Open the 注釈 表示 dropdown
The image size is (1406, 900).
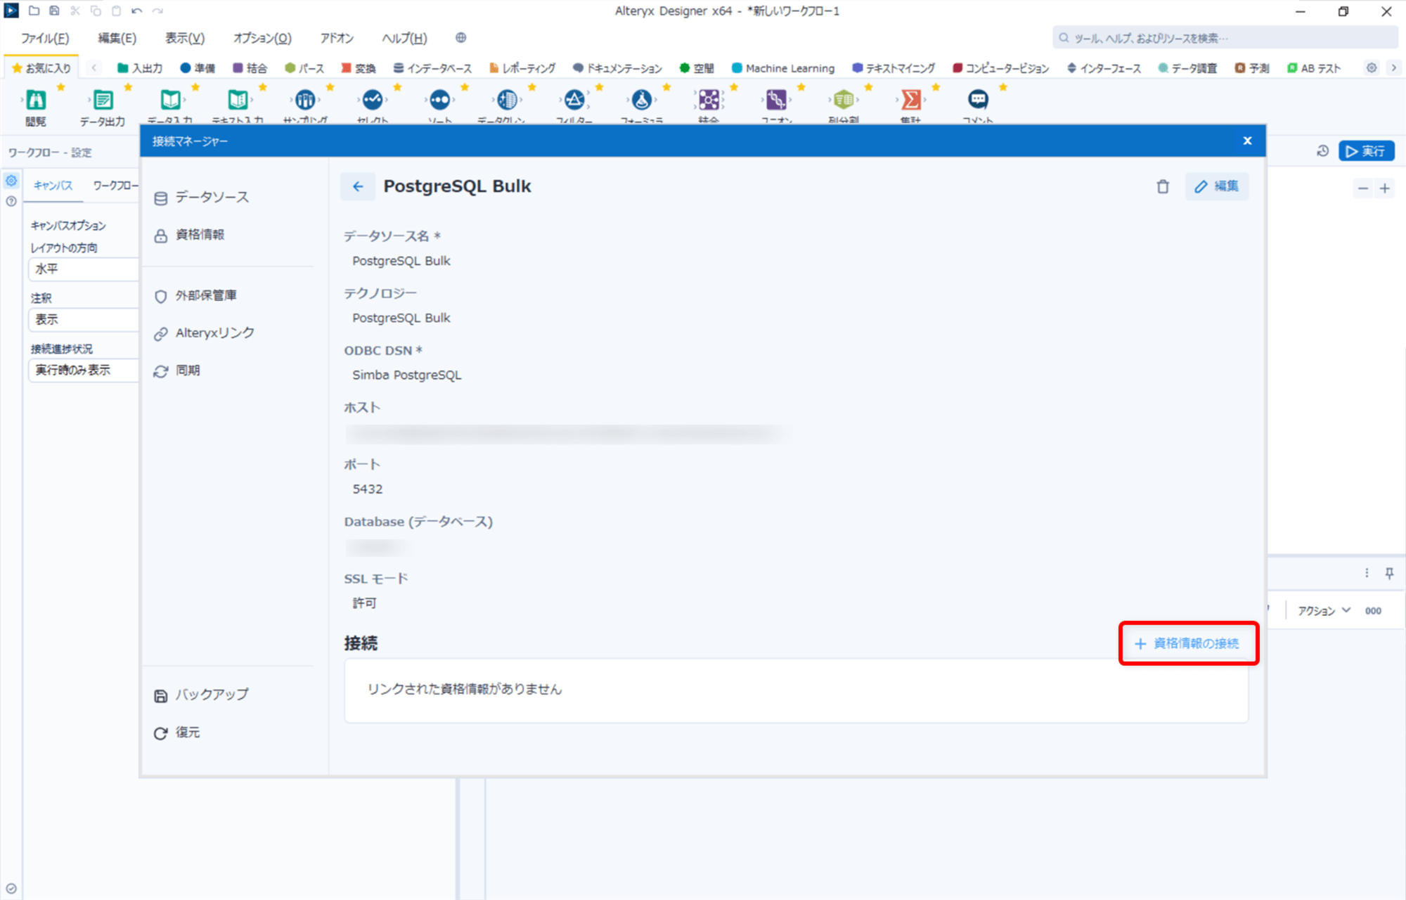(x=84, y=319)
